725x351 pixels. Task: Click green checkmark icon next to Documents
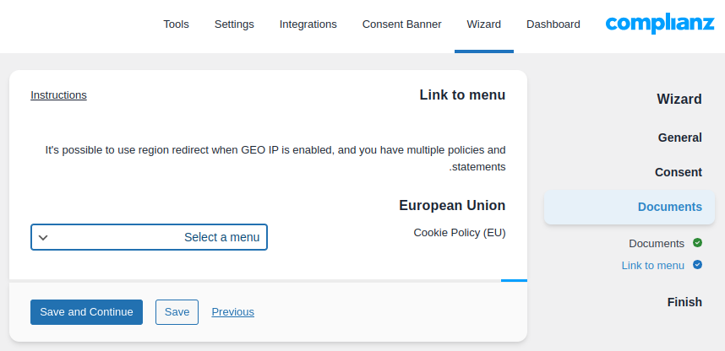coord(697,243)
